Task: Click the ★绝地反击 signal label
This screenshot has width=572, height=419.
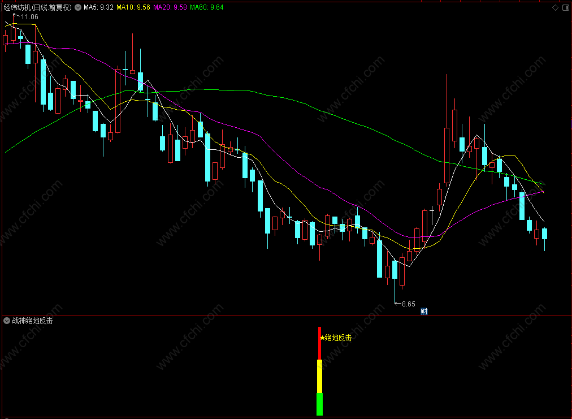Action: pos(336,338)
